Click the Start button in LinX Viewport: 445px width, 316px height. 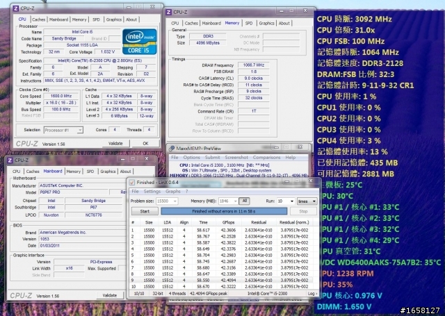(145, 211)
